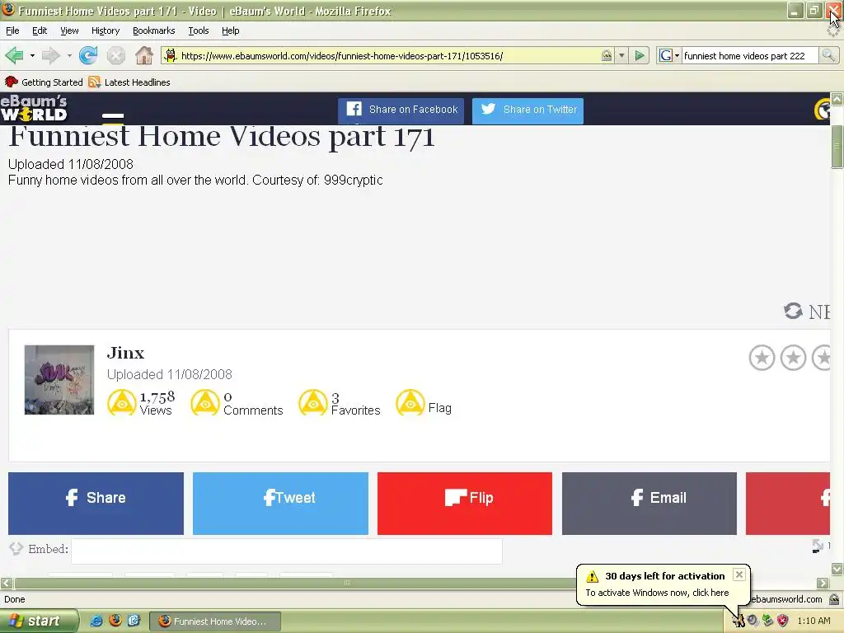The image size is (844, 633).
Task: Open the View menu
Action: pos(69,30)
